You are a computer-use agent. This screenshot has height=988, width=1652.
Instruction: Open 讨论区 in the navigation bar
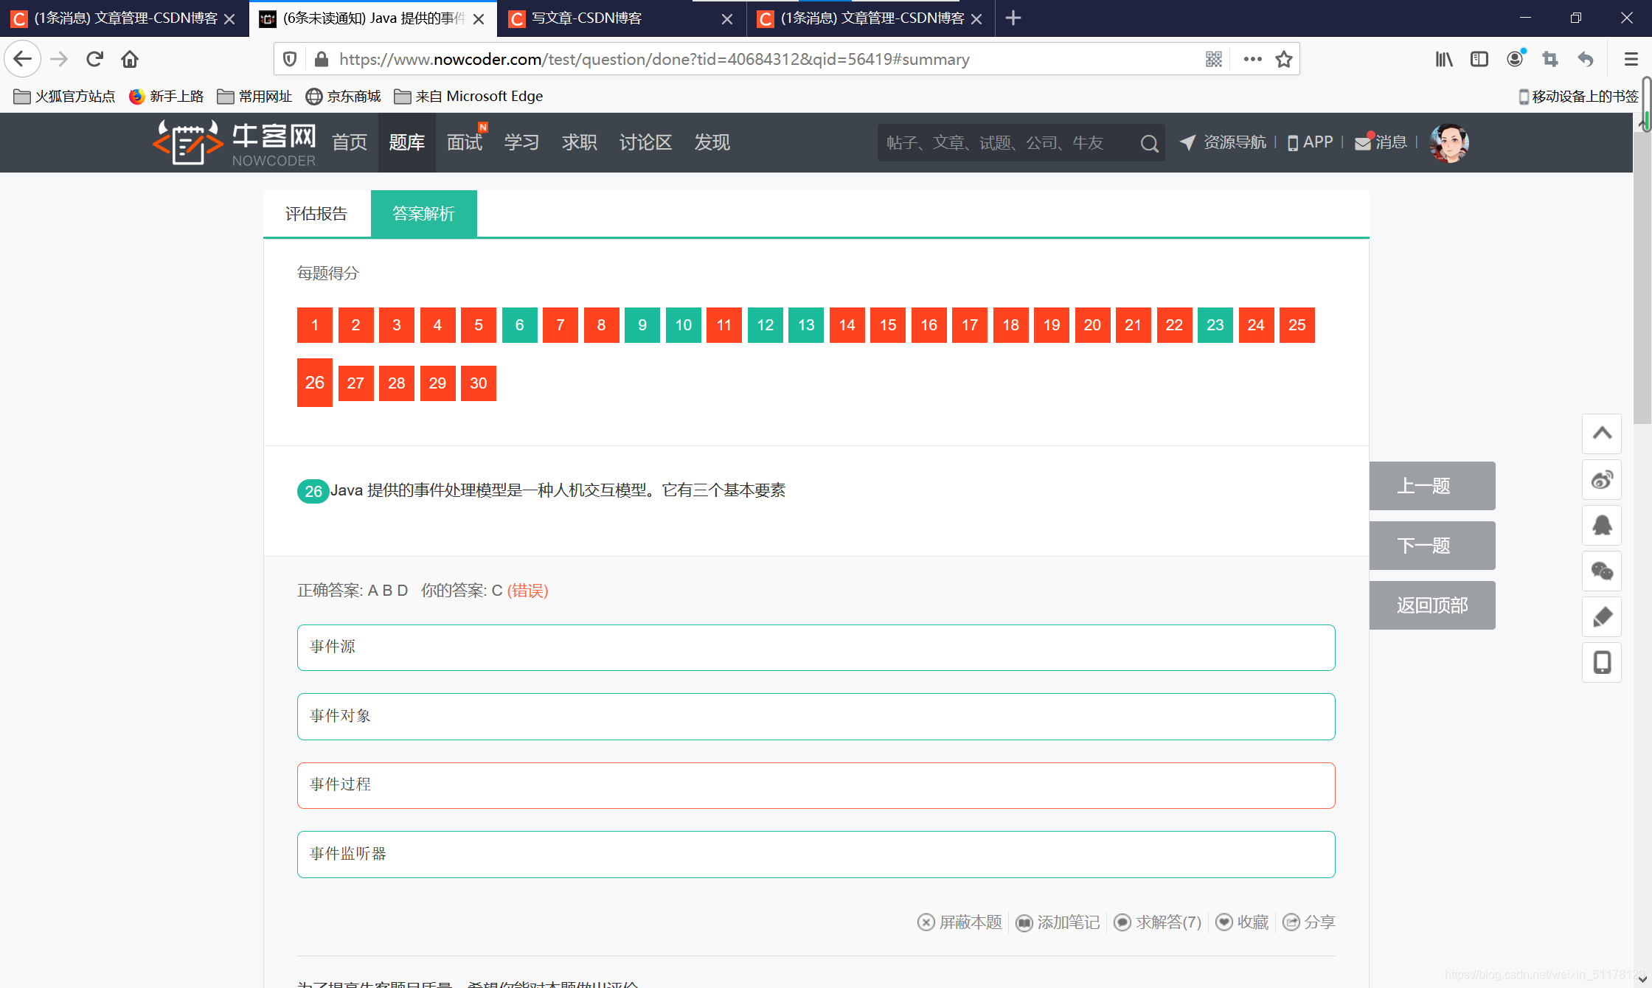[645, 142]
